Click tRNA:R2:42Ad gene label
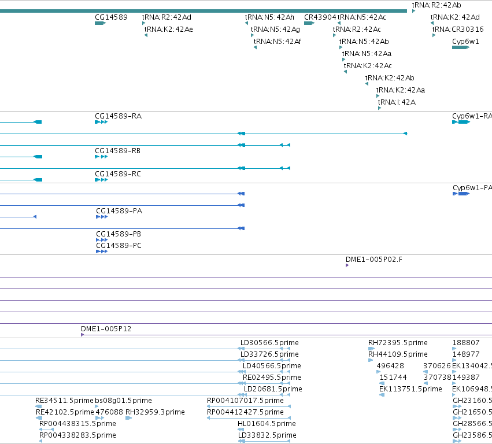The image size is (492, 444). 167,17
